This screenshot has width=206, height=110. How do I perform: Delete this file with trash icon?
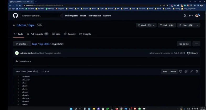(197, 71)
